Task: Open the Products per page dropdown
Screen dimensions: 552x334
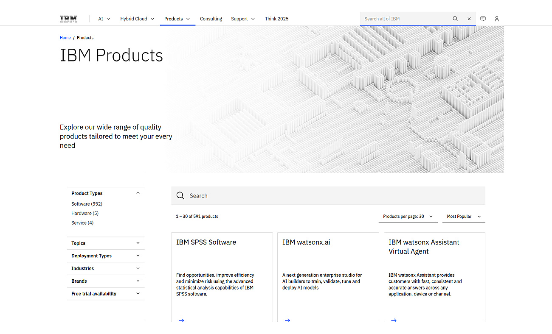Action: (408, 217)
